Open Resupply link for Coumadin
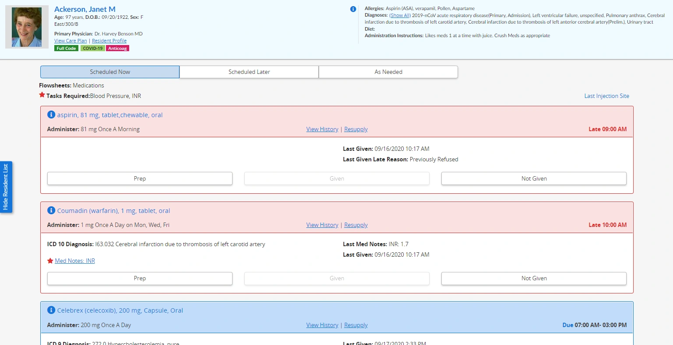This screenshot has width=673, height=345. pos(356,225)
